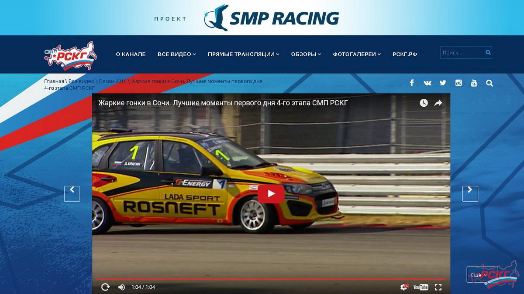Share the video with the arrow icon
This screenshot has width=524, height=294.
438,103
